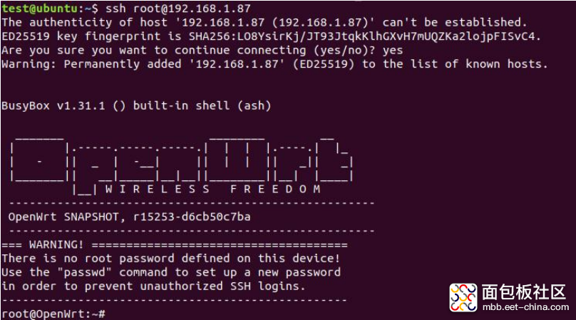576x320 pixels.
Task: Click the "passwd" command word
Action: pyautogui.click(x=88, y=272)
